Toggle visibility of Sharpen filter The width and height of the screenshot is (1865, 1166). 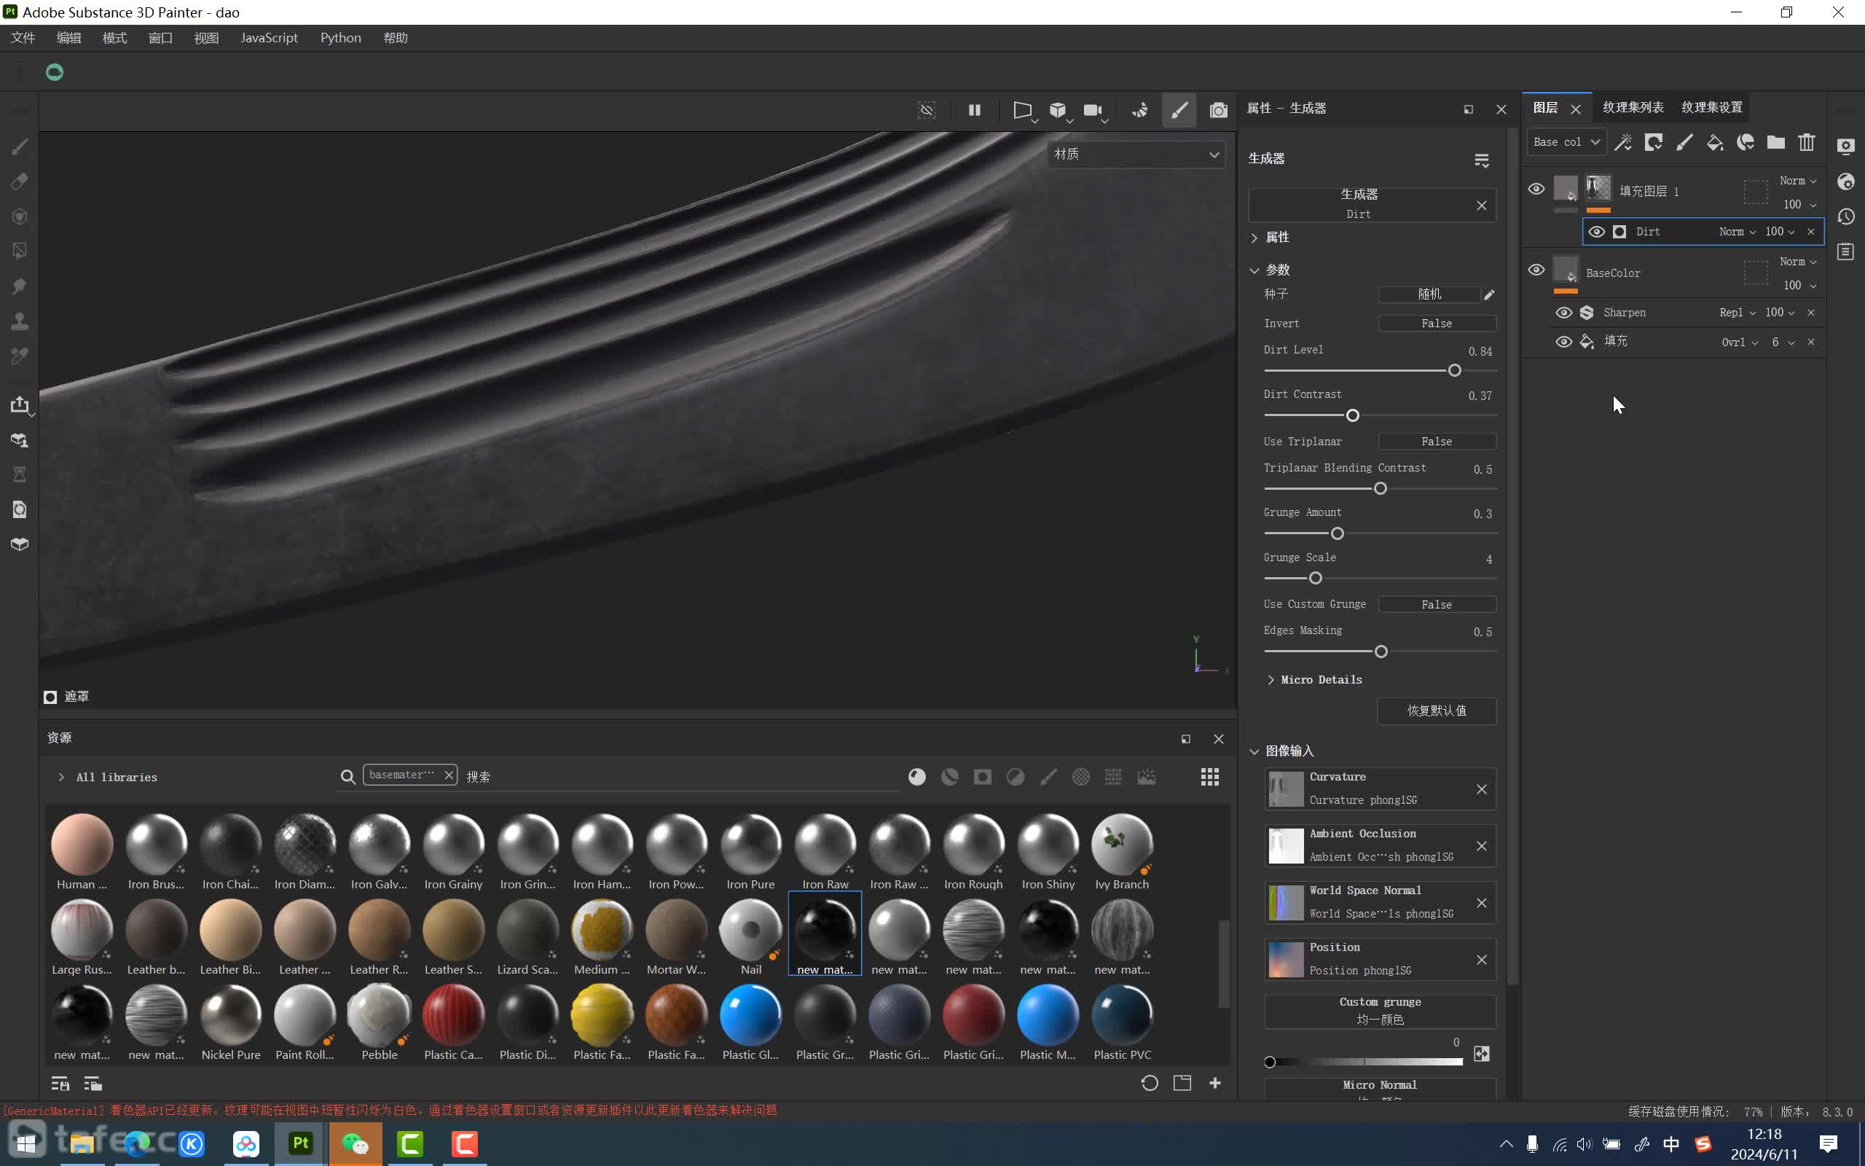click(1563, 313)
